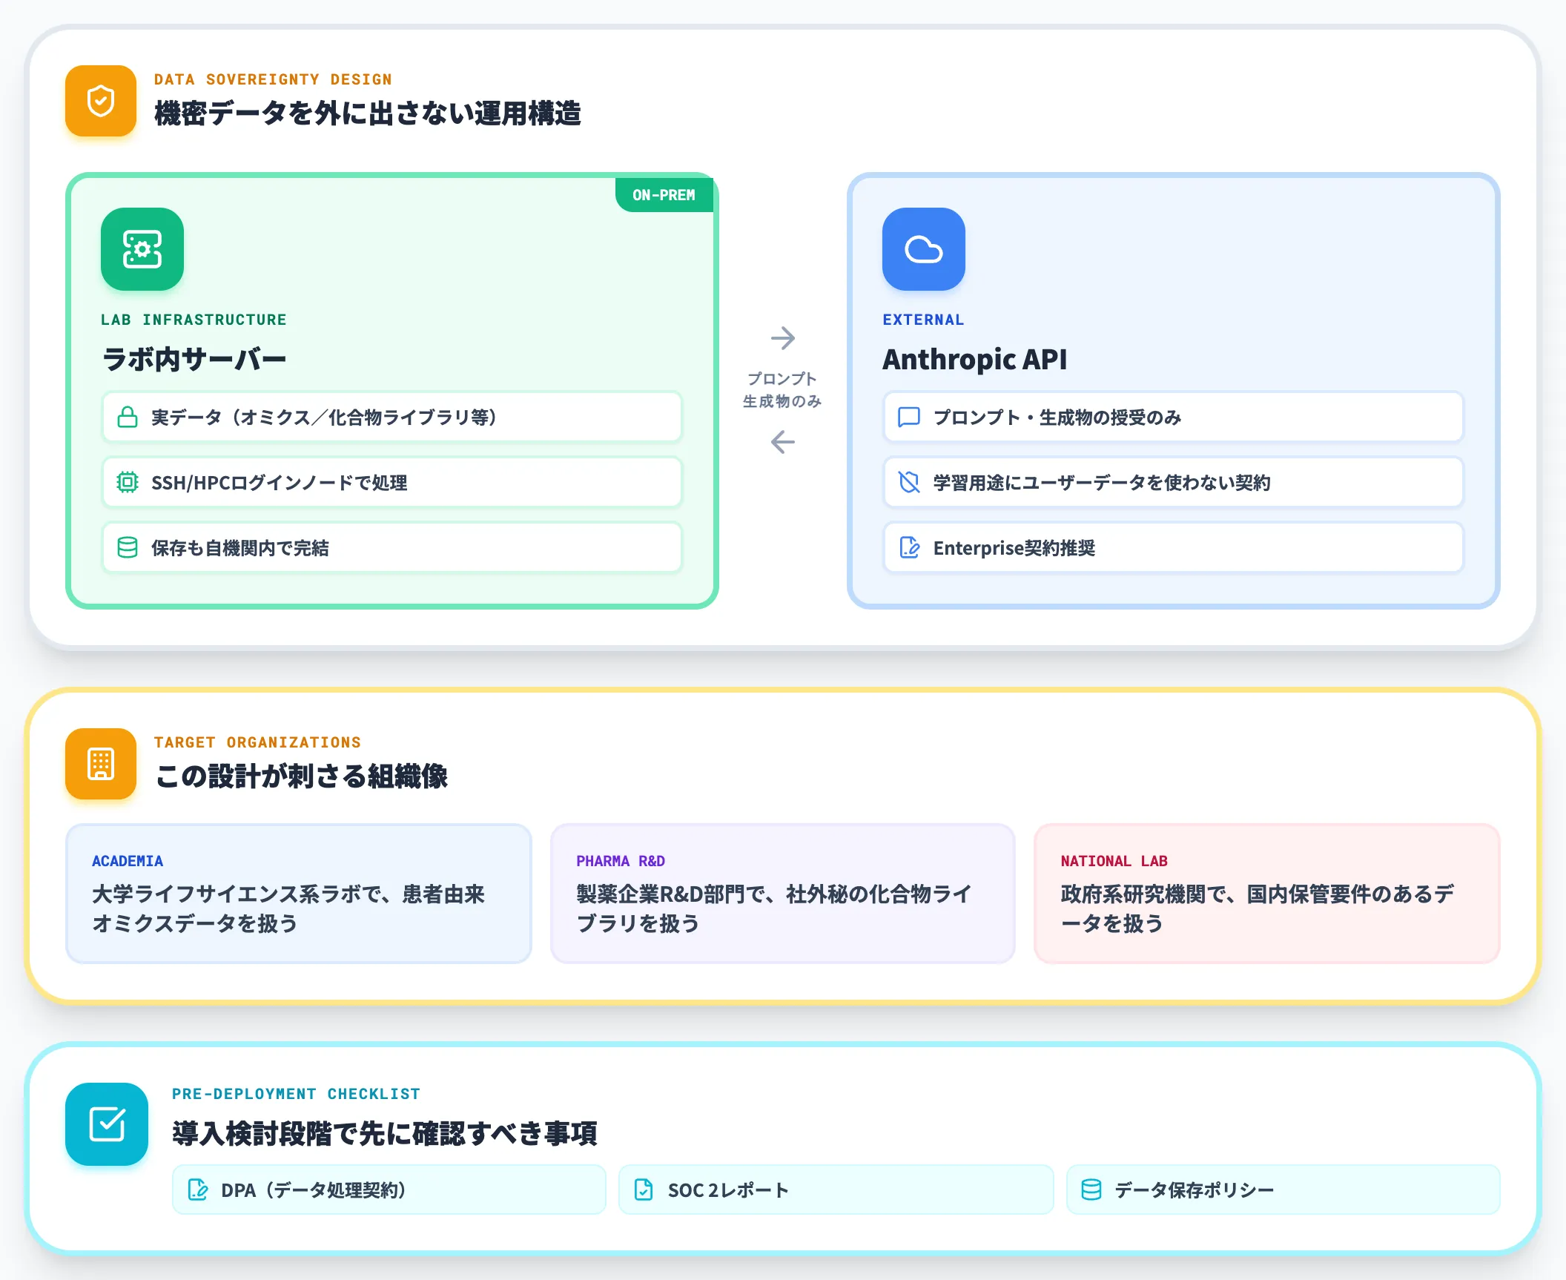Click the blue cloud icon
The width and height of the screenshot is (1566, 1280).
point(924,249)
